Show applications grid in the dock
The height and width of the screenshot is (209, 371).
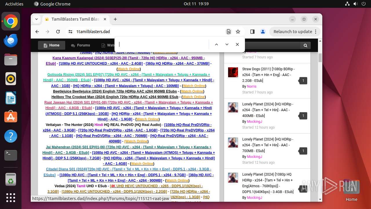coord(11,198)
